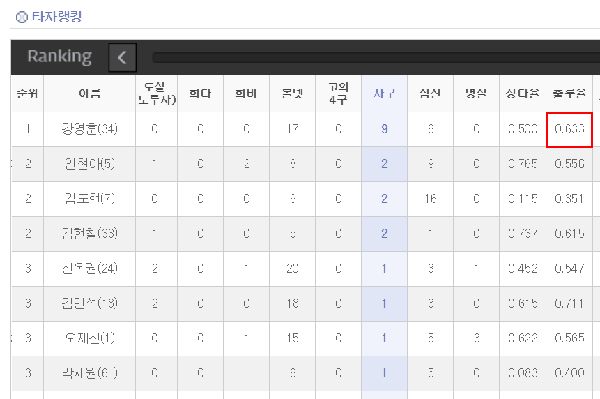Click the left arrow Ranking scroll button
This screenshot has width=600, height=399.
click(123, 57)
